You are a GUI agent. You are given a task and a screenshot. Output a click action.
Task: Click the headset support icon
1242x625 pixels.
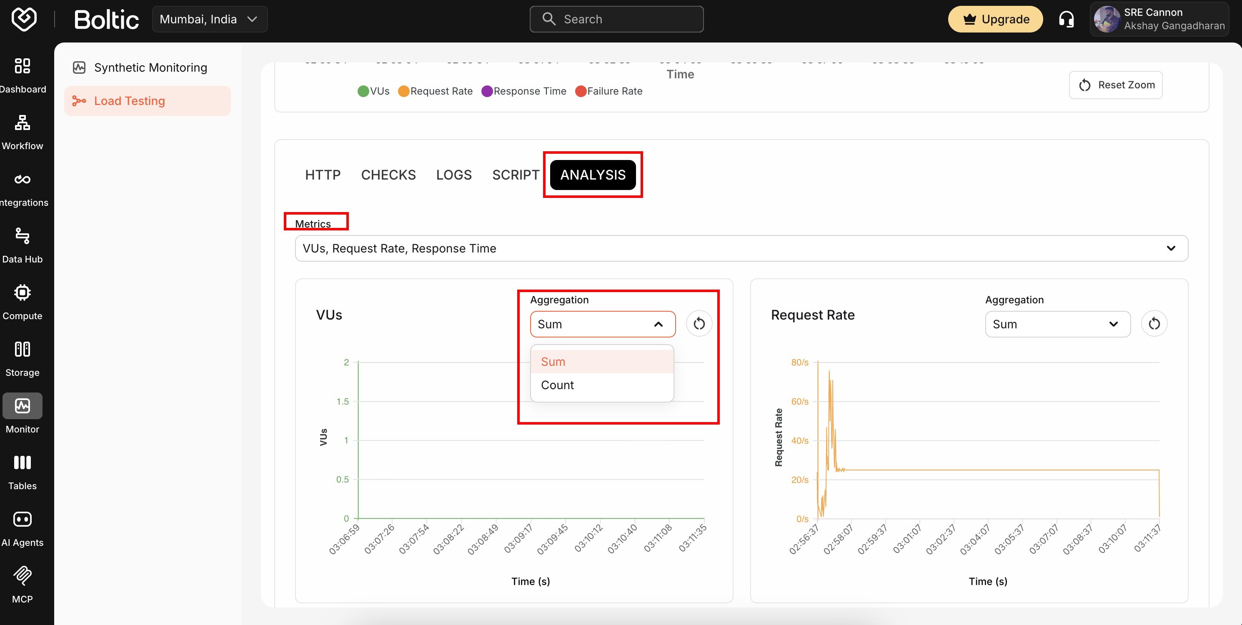click(x=1066, y=19)
